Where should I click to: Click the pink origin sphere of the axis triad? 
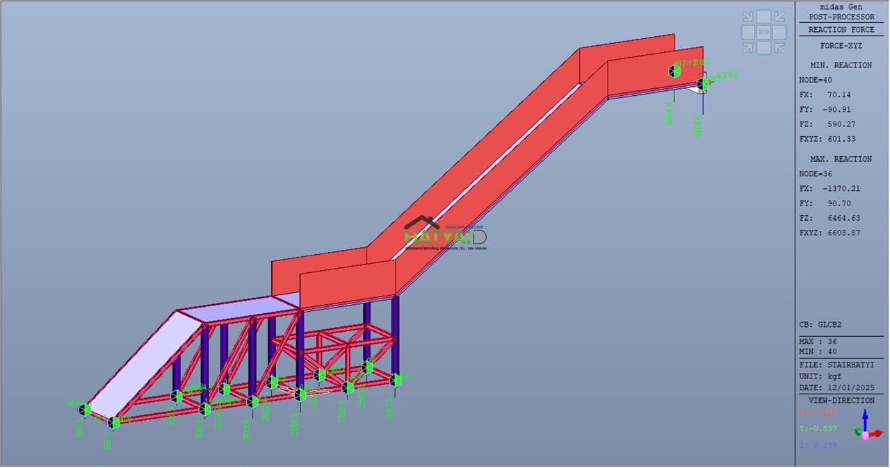[x=865, y=435]
